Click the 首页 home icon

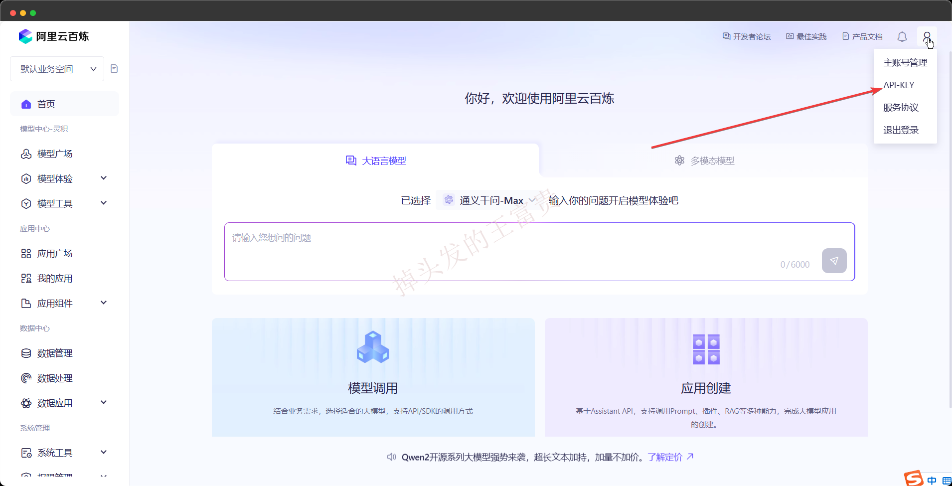point(26,104)
